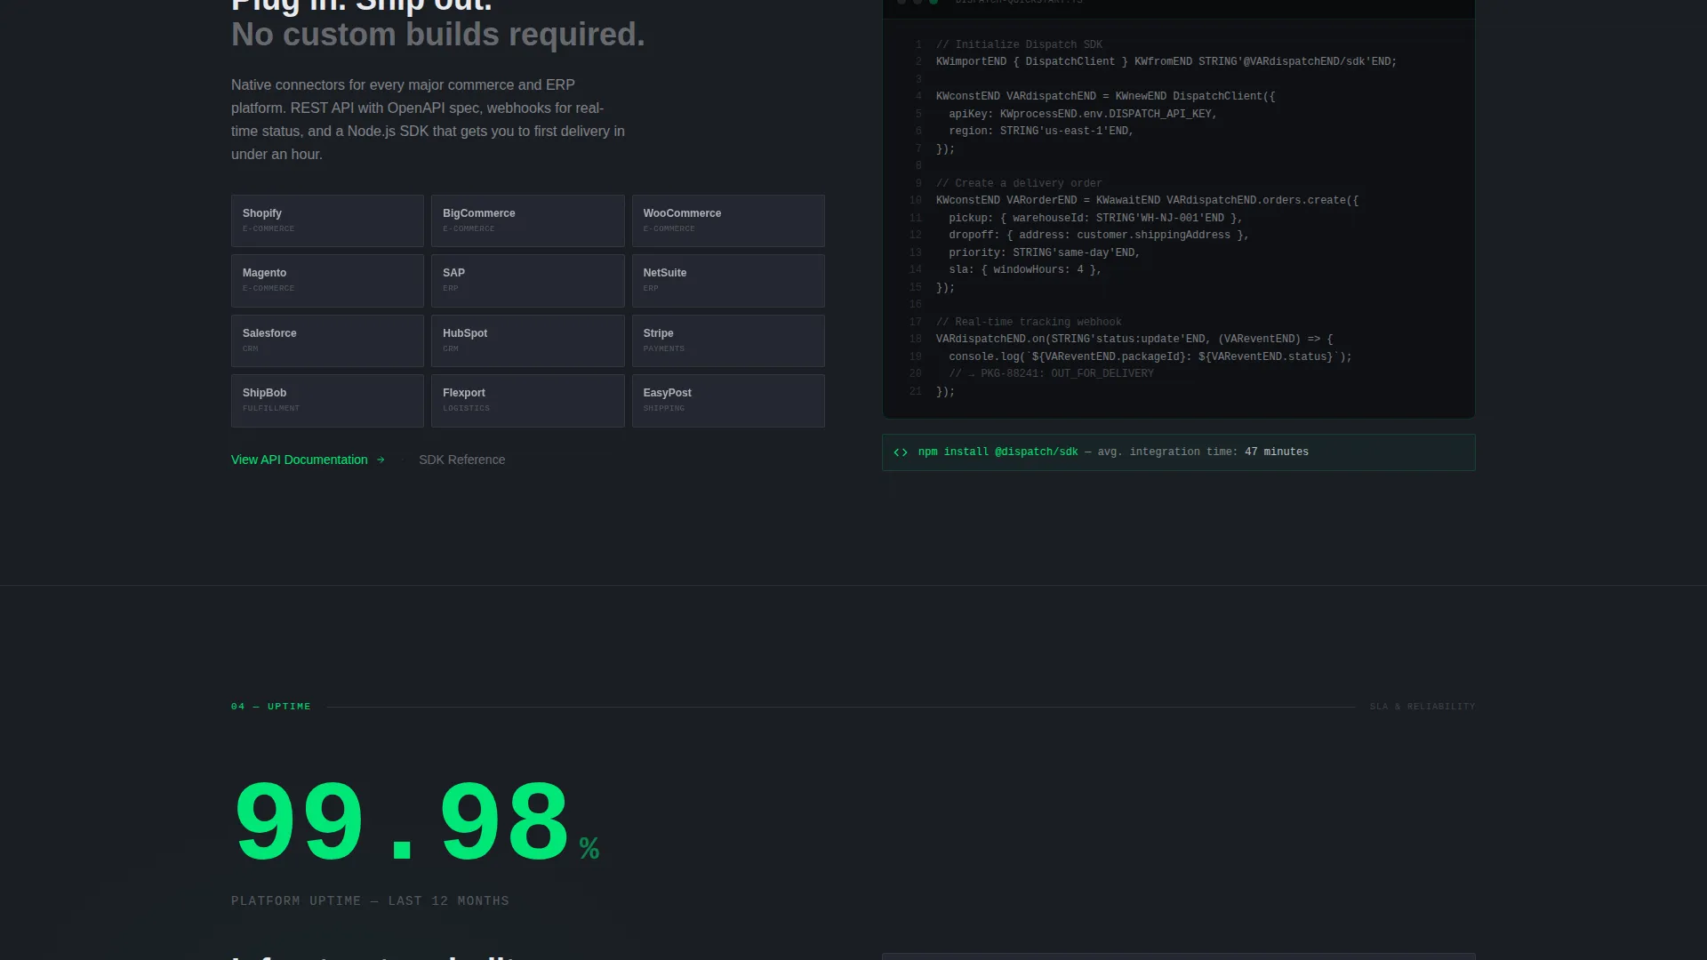Open the SDK Reference link
Screen dimensions: 1707x960
461,460
